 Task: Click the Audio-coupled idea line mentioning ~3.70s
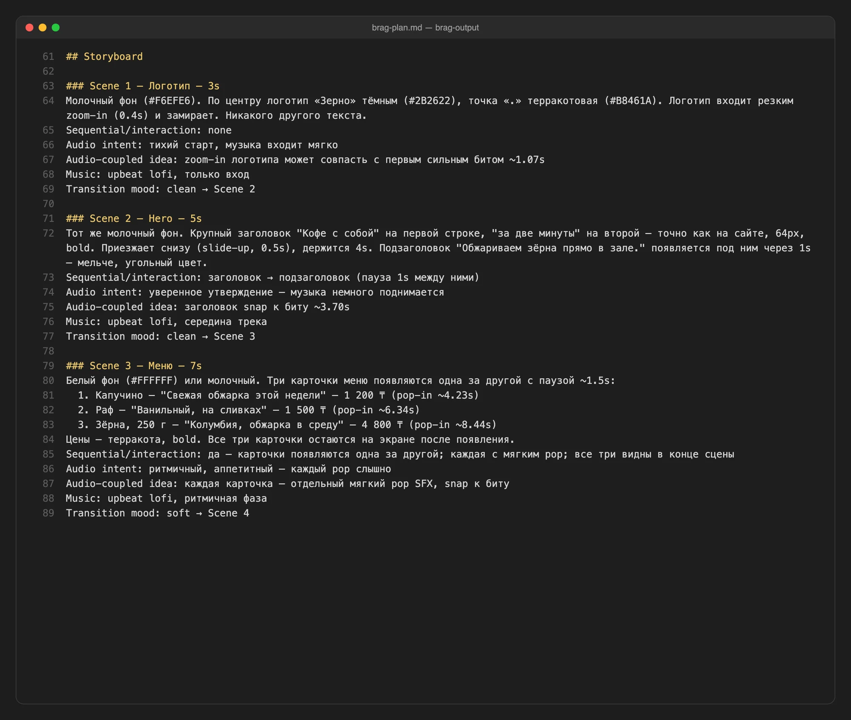pos(208,307)
